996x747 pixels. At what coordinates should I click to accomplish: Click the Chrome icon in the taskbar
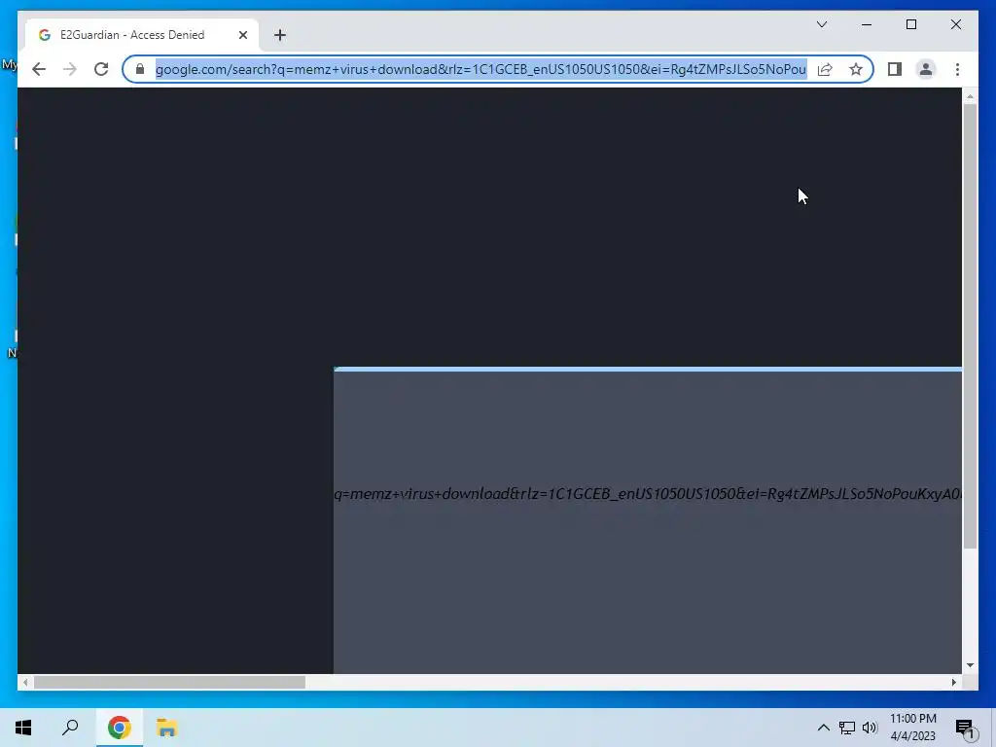pos(119,728)
